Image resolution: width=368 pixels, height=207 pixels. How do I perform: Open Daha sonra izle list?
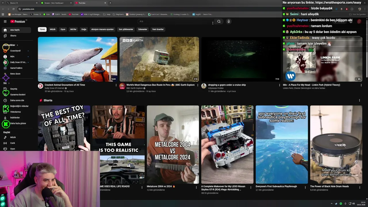click(18, 100)
